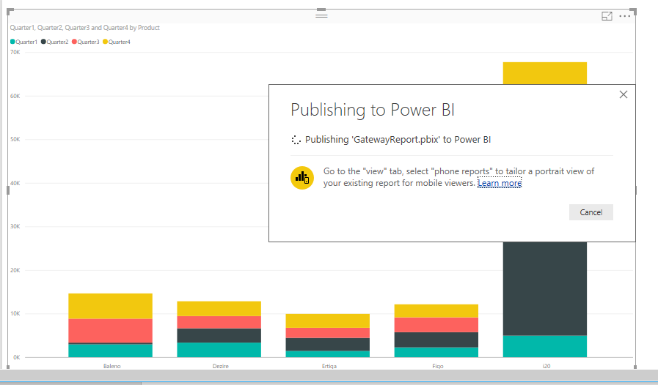Image resolution: width=658 pixels, height=385 pixels.
Task: Click the Baleno Quarter3 red bar segment
Action: 110,331
